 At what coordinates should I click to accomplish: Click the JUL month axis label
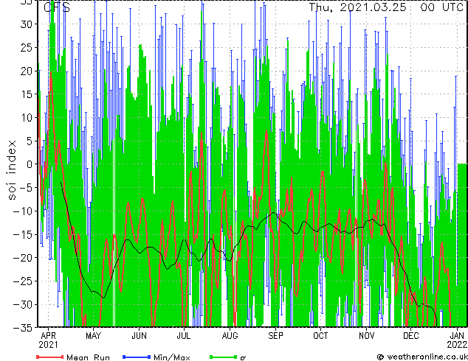point(184,336)
